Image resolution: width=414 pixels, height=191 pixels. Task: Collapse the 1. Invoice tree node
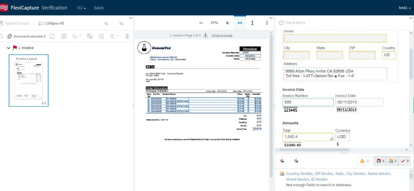point(8,48)
